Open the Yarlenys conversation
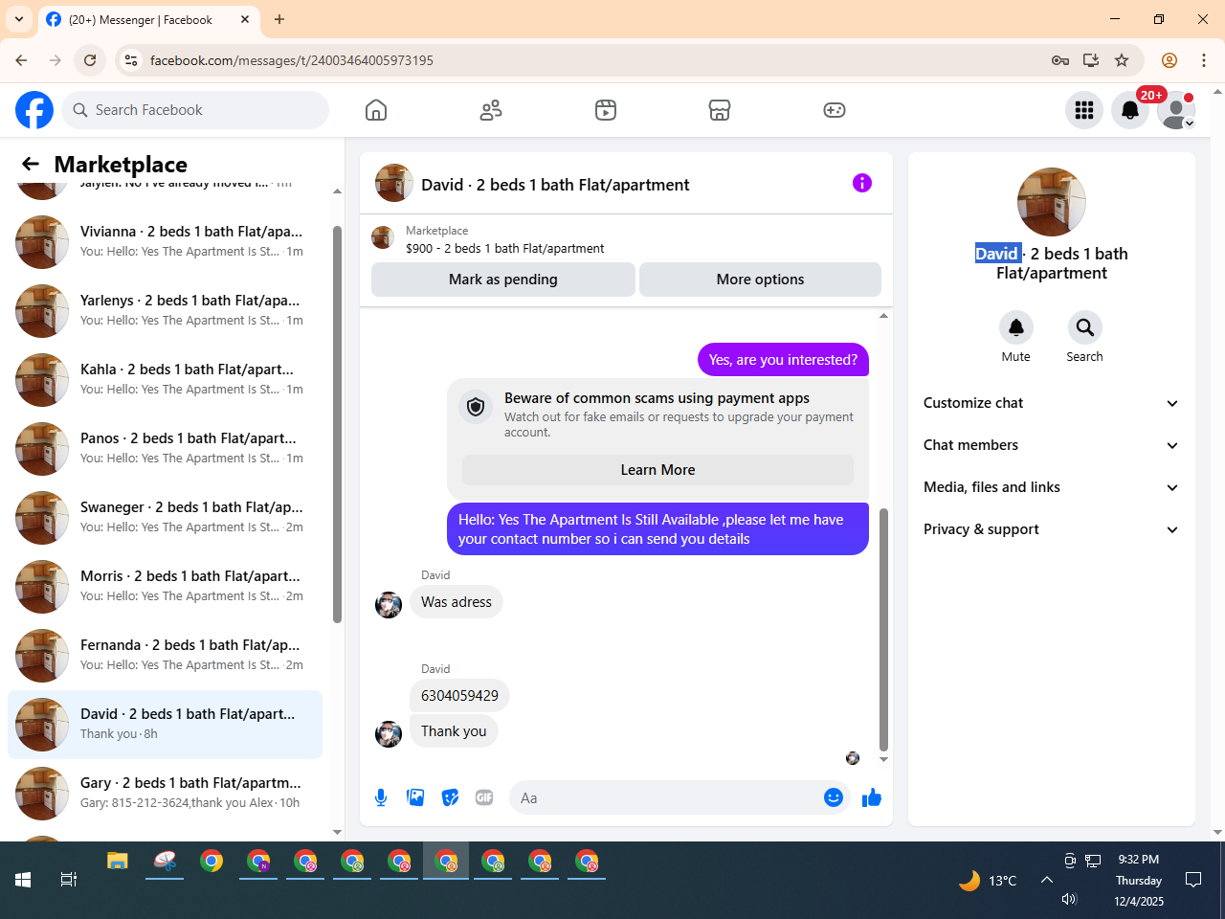 165,311
